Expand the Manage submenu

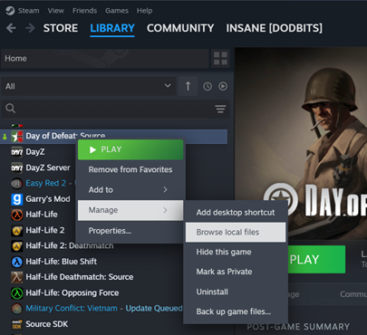point(130,210)
